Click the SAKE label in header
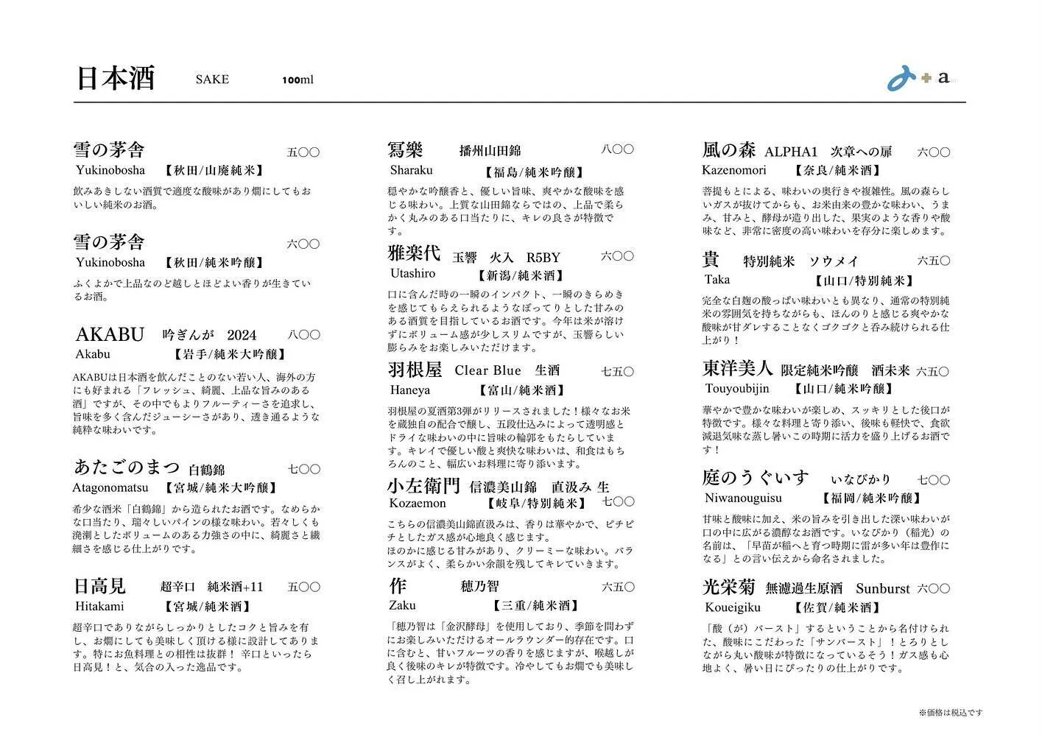This screenshot has height=737, width=1042. [212, 80]
